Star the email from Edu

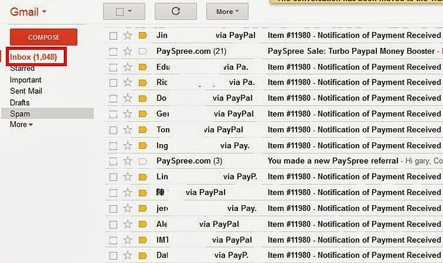[x=128, y=67]
